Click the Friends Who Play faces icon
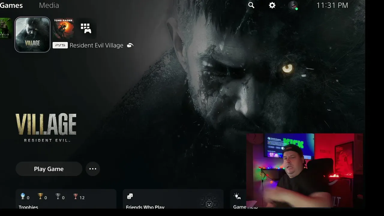Viewport: 384px width, 216px height. pyautogui.click(x=130, y=196)
